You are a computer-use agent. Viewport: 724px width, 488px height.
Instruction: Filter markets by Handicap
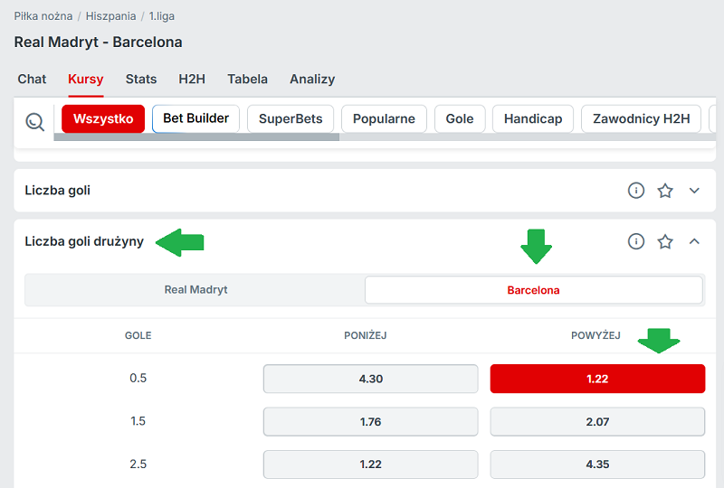click(x=533, y=118)
